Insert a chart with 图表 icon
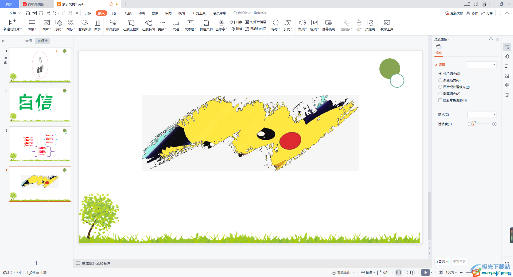513x277 pixels. (98, 23)
